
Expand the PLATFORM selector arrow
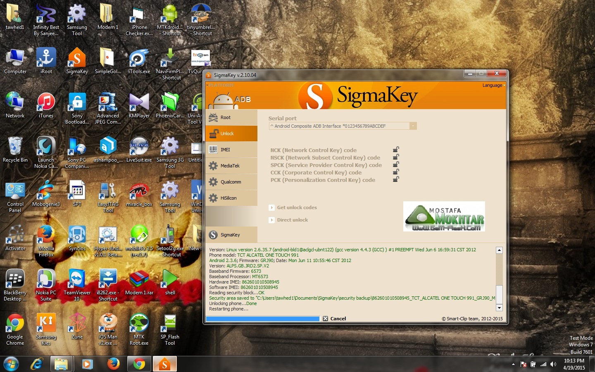tap(207, 85)
